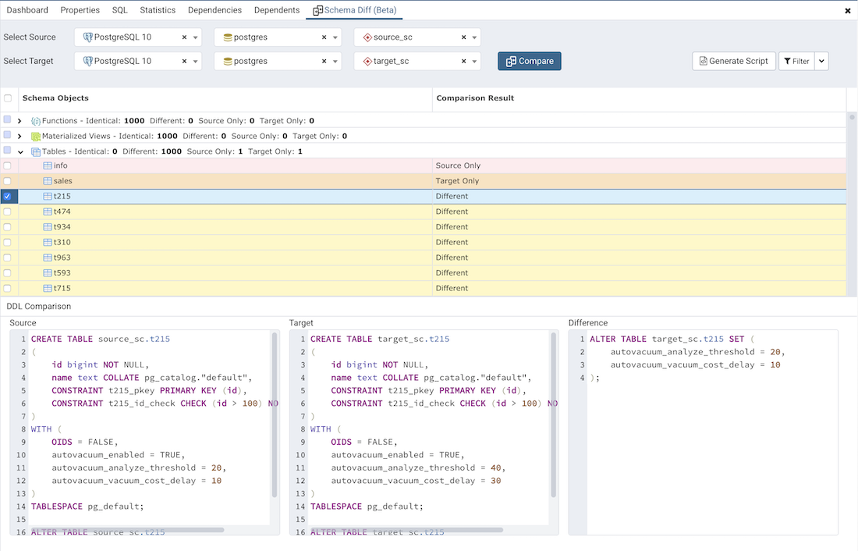Select the Schema Diff (Beta) tab
Image resolution: width=858 pixels, height=551 pixels.
point(355,10)
